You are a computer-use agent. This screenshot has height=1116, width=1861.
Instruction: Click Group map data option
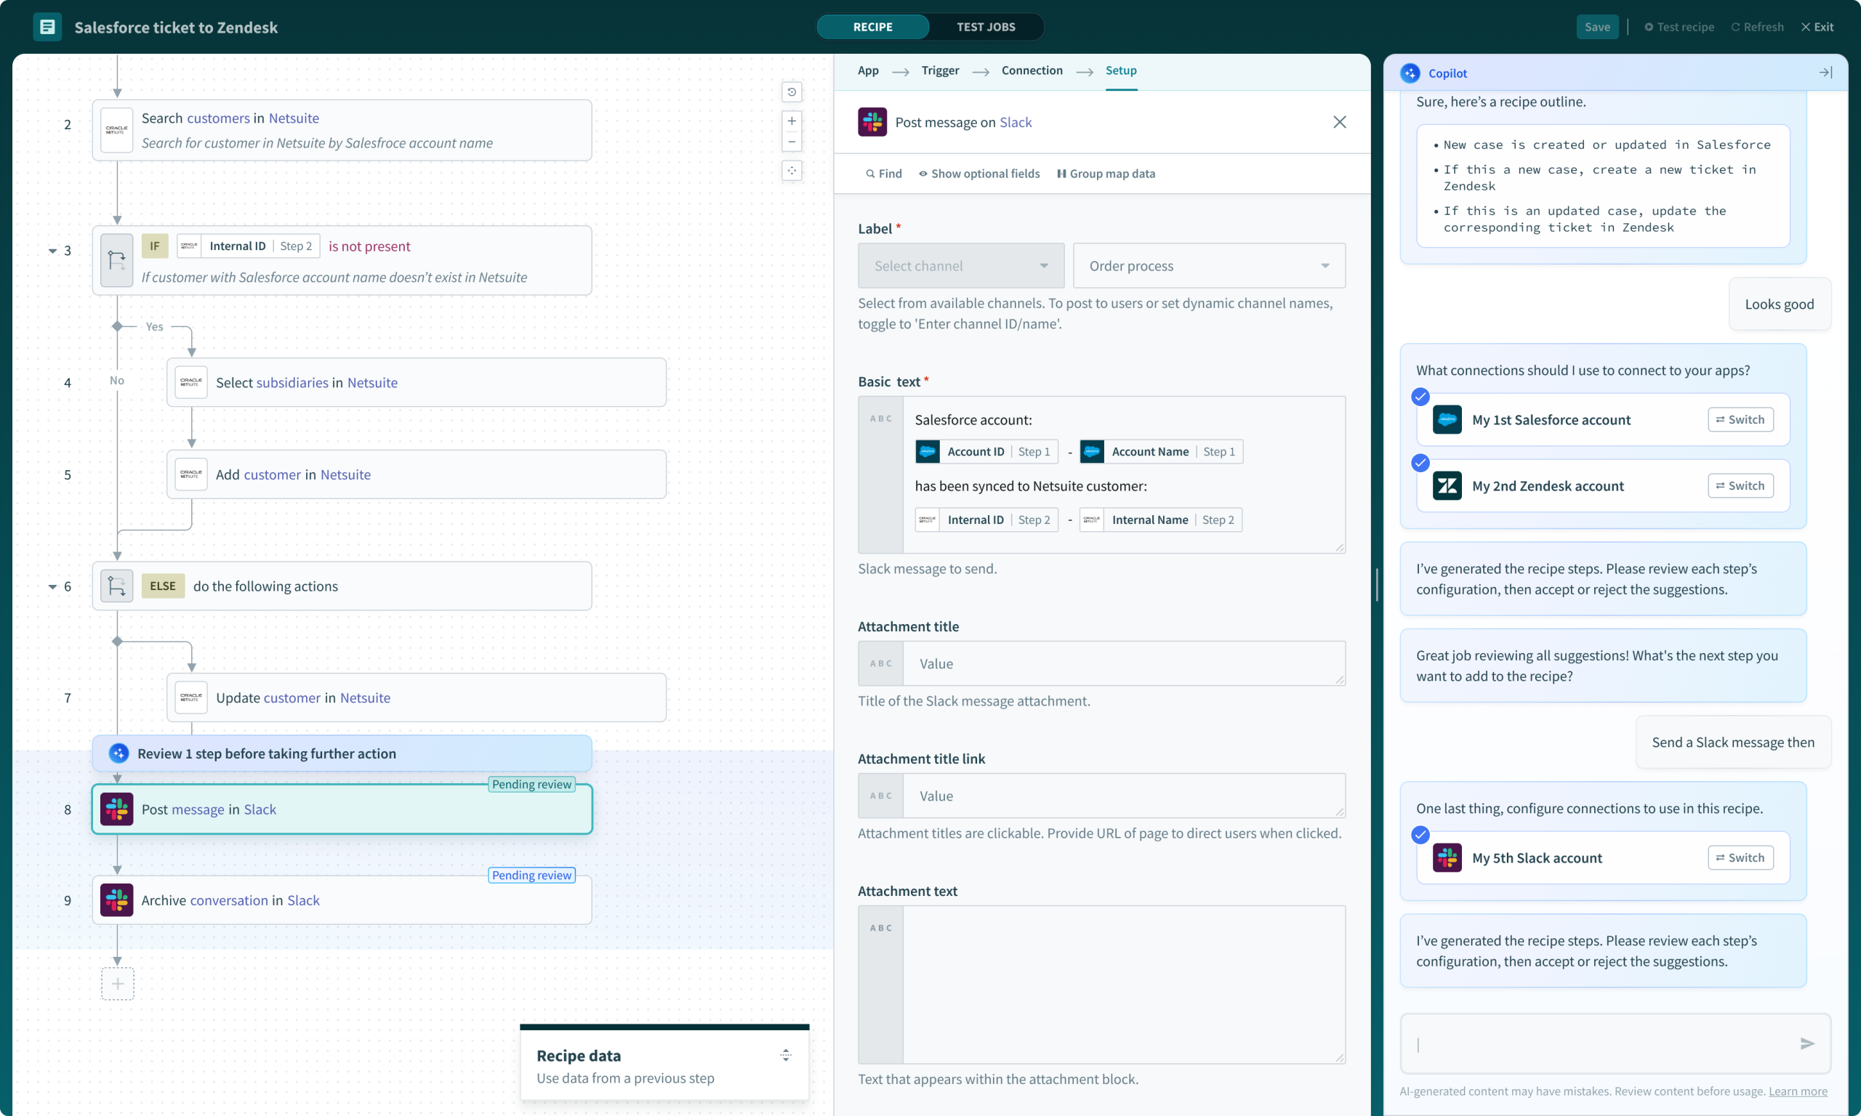[1106, 174]
